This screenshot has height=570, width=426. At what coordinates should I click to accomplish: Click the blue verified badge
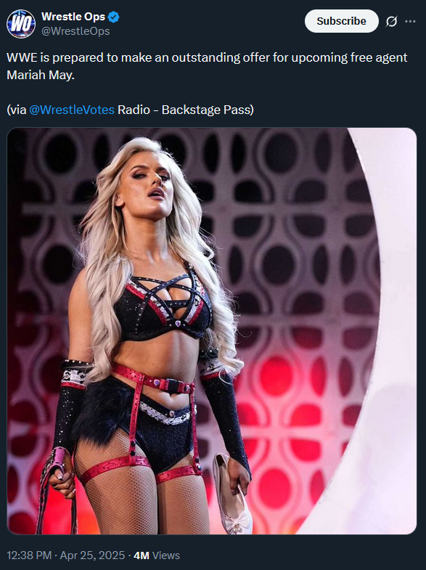[x=114, y=17]
